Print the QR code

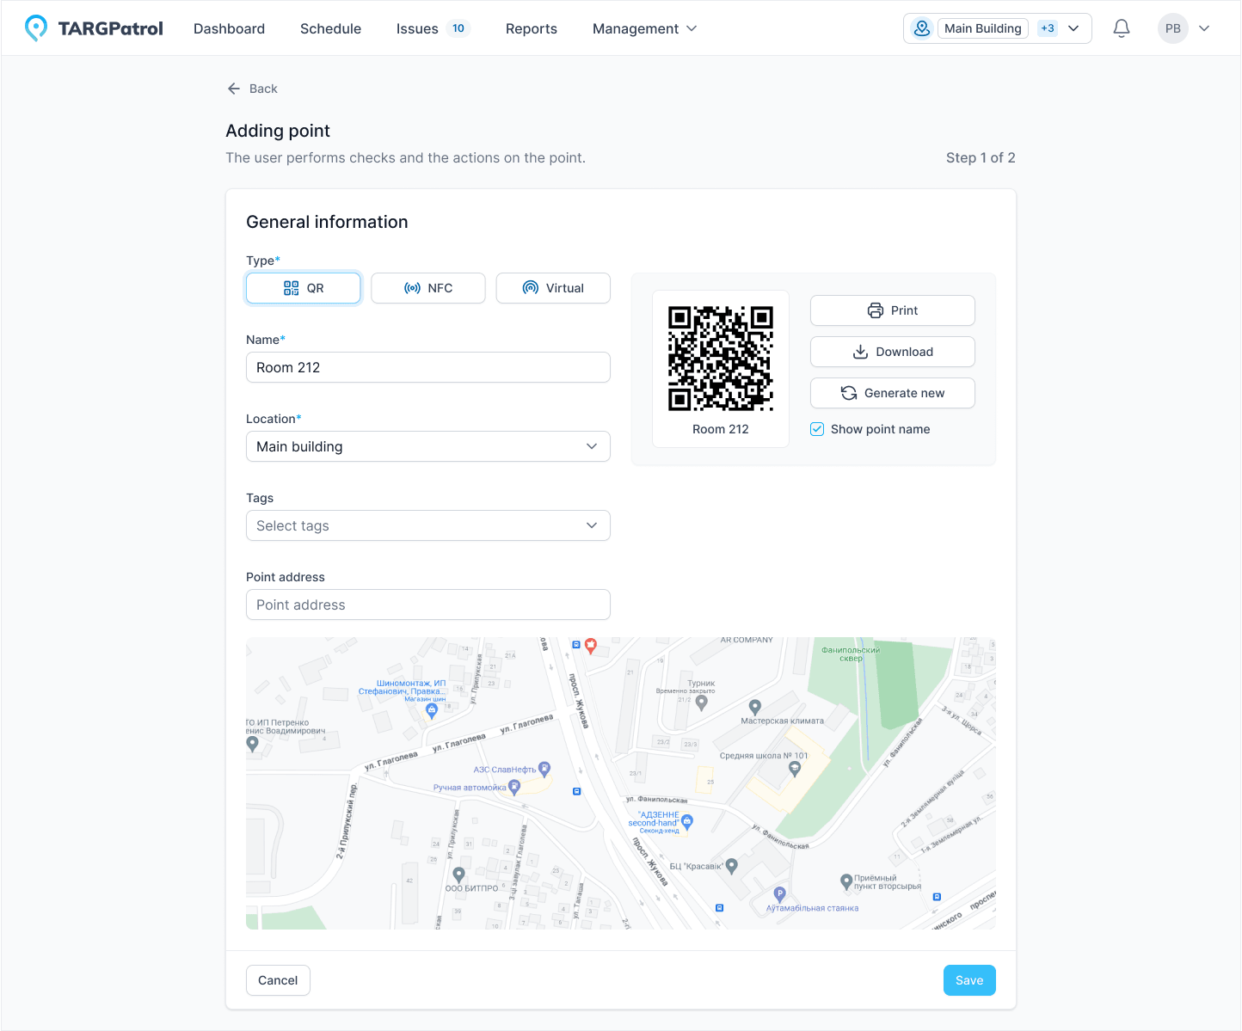click(893, 310)
